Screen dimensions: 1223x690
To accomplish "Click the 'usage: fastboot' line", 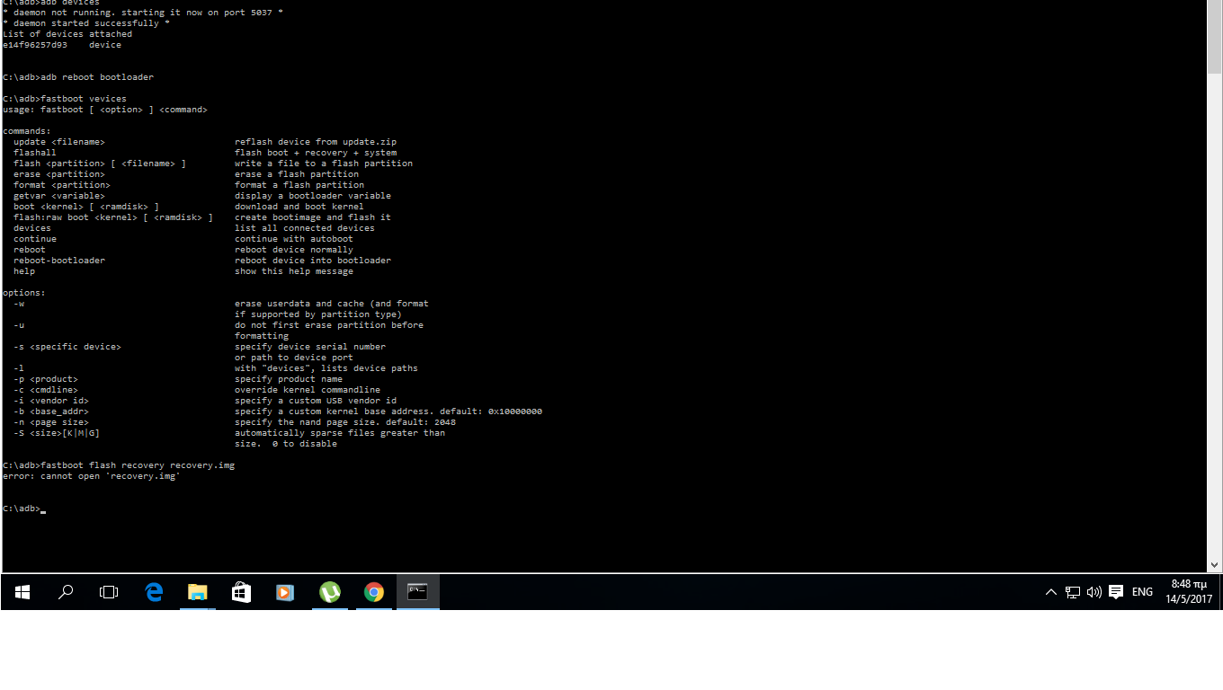I will (105, 110).
